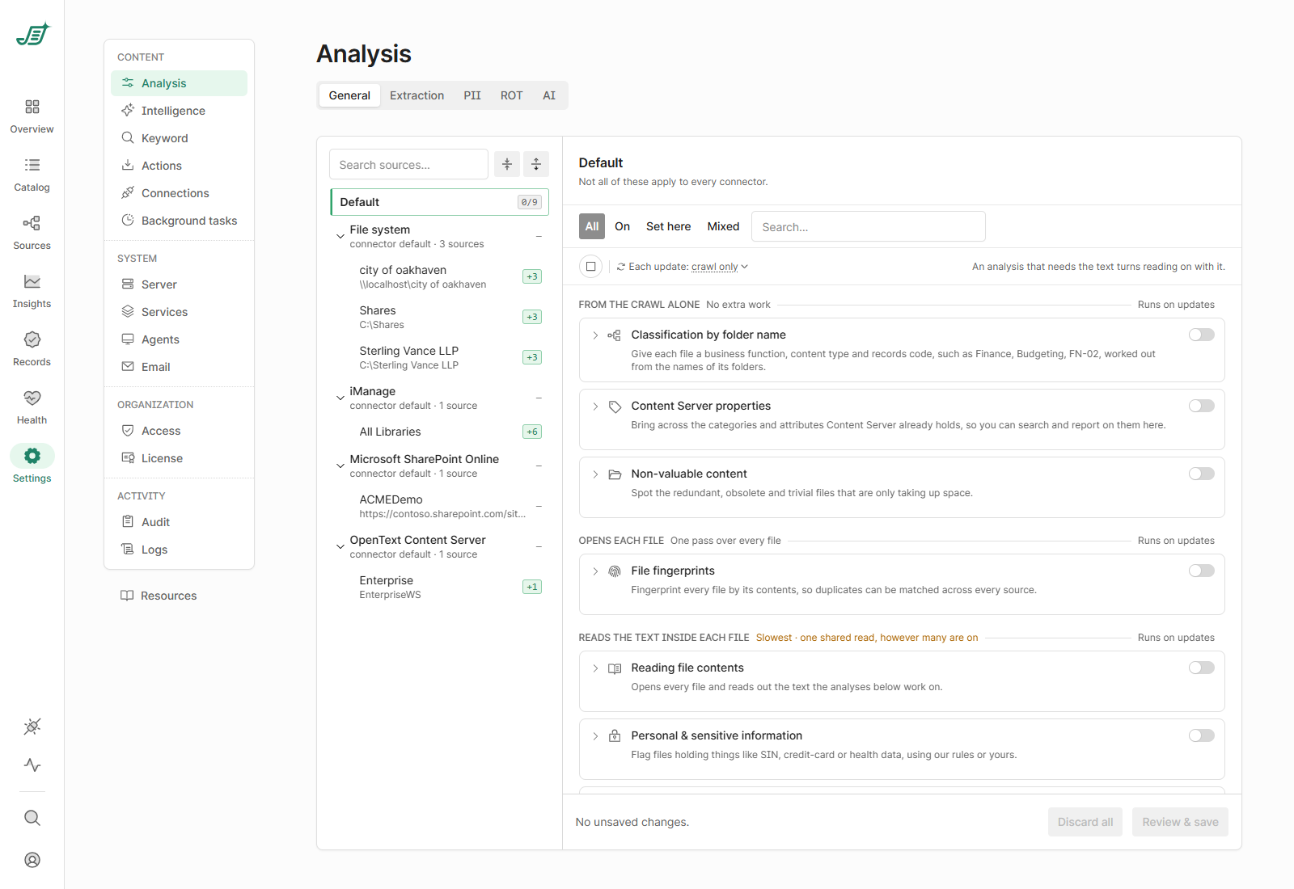Expand Classification by folder name details

click(x=595, y=335)
